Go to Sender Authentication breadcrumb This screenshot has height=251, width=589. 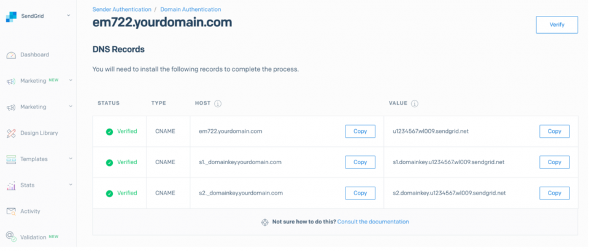click(121, 9)
